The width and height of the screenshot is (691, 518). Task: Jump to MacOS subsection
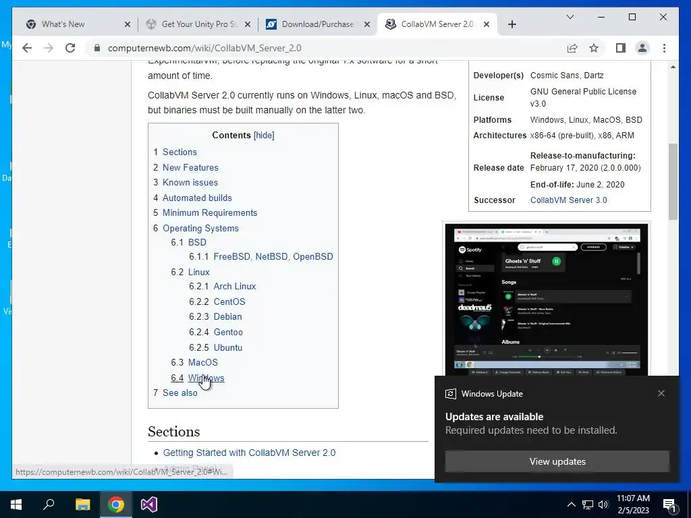202,362
